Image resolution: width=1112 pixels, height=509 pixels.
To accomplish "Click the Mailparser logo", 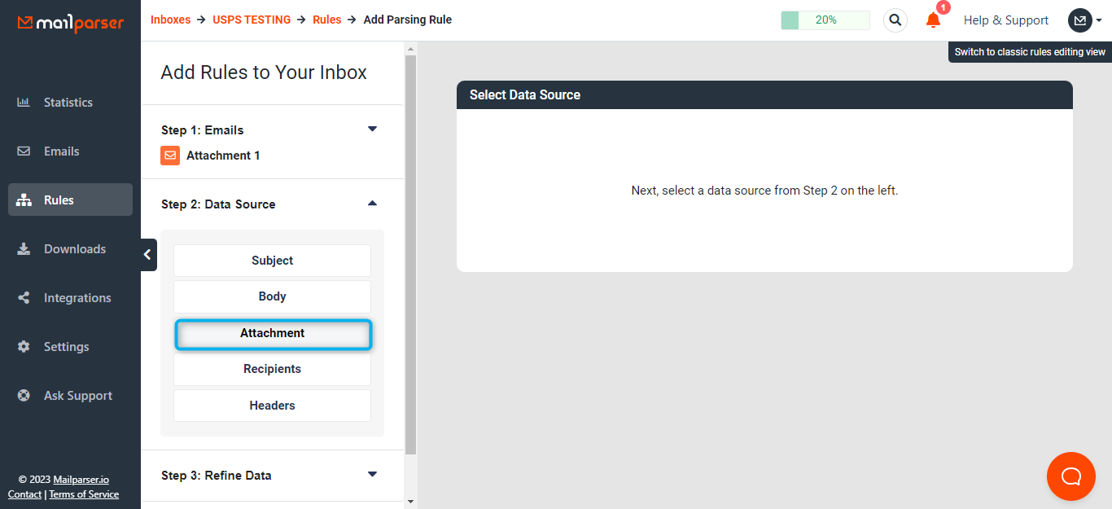I will (x=71, y=23).
